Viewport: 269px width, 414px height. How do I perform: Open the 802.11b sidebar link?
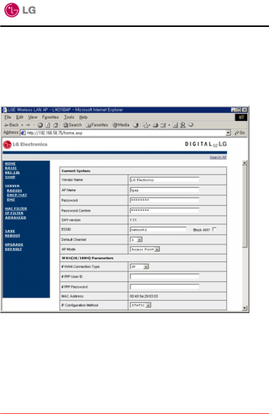pos(12,172)
